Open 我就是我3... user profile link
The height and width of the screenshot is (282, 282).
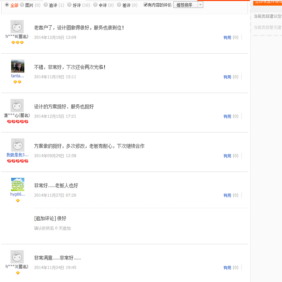tap(17, 155)
